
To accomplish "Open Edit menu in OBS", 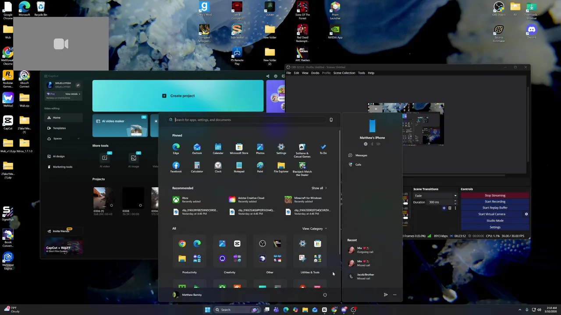I will tap(296, 73).
